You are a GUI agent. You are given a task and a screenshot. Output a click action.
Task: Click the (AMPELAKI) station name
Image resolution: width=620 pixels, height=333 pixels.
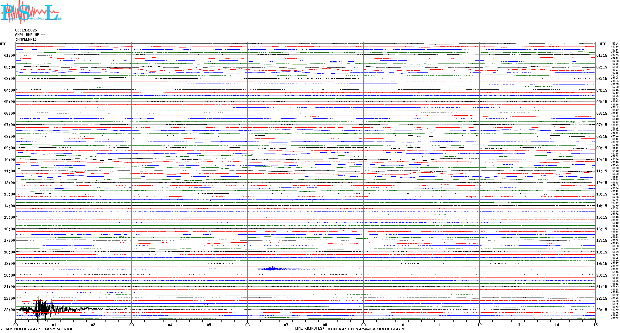pos(26,39)
